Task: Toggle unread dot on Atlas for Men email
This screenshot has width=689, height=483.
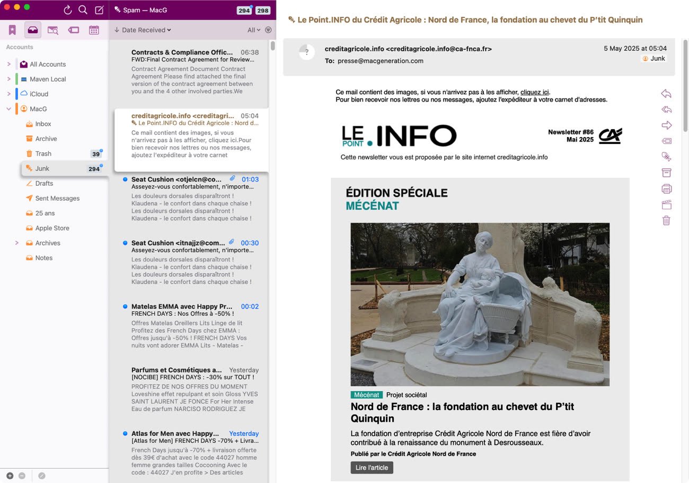Action: pyautogui.click(x=125, y=433)
